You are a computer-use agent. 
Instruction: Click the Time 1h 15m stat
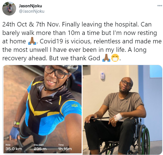click(65, 147)
